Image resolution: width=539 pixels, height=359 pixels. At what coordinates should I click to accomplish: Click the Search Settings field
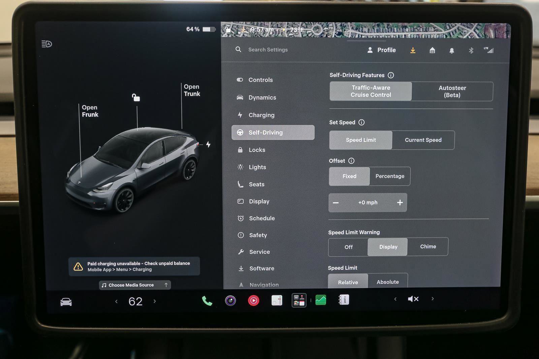tap(268, 49)
